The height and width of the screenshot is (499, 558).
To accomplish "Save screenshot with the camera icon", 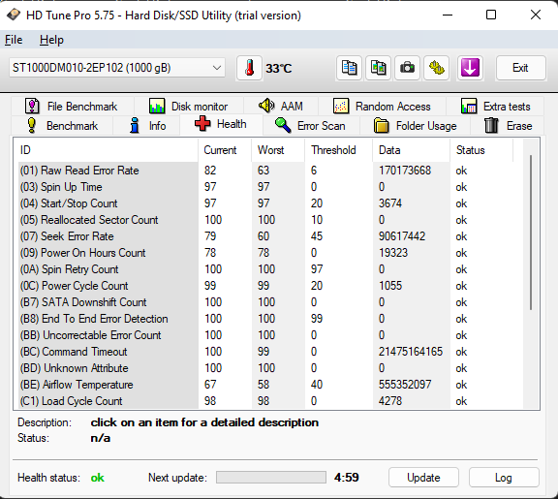I will tap(407, 68).
